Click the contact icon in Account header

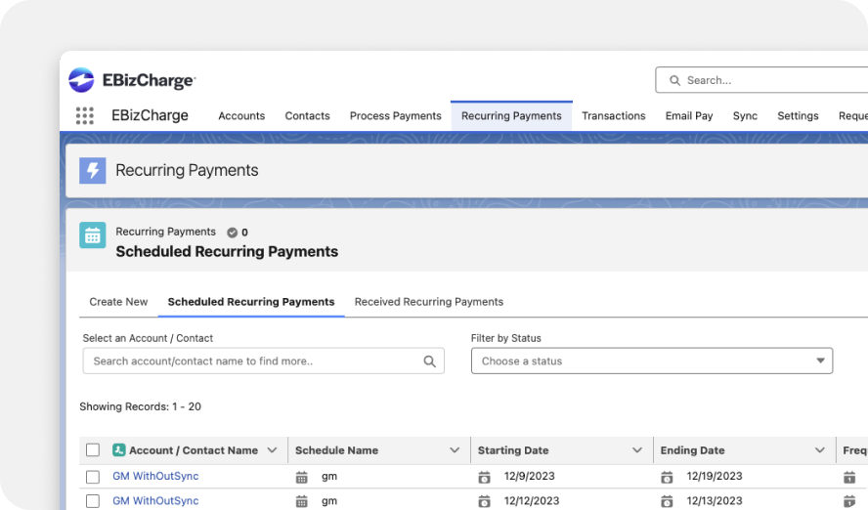coord(119,450)
